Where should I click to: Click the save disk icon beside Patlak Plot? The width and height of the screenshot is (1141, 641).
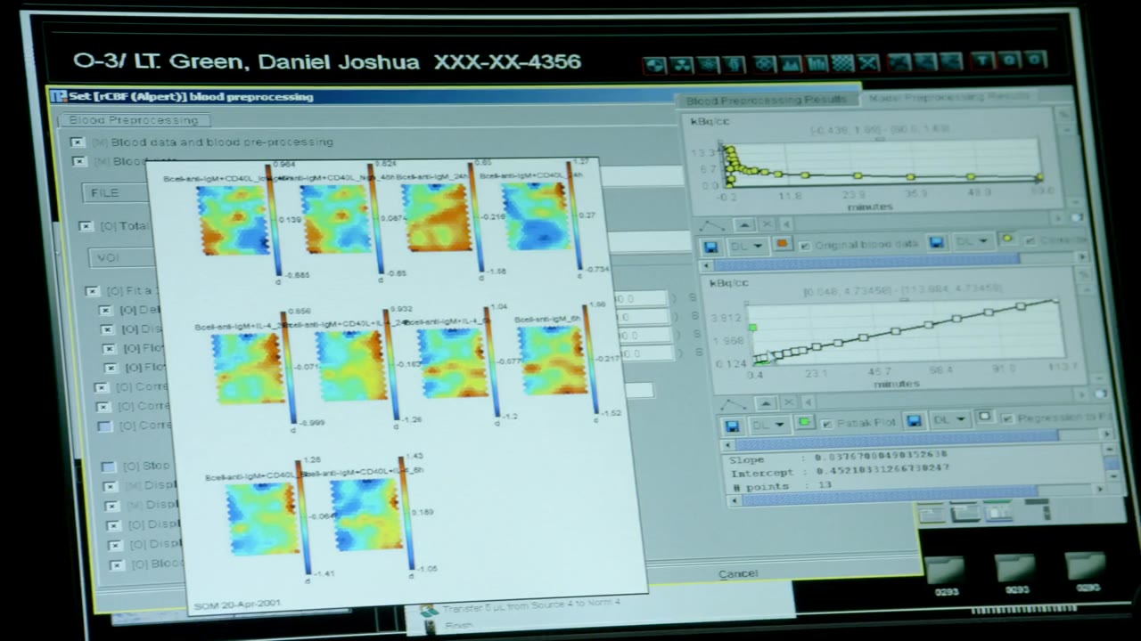click(x=732, y=425)
